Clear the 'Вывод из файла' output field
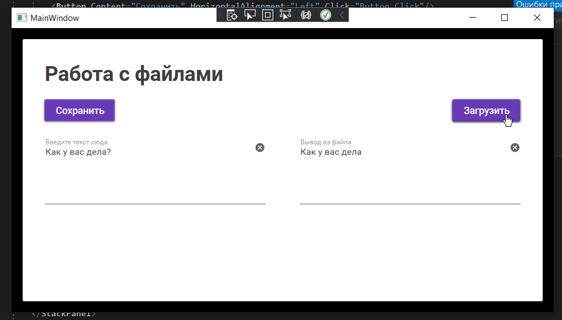 coord(515,148)
